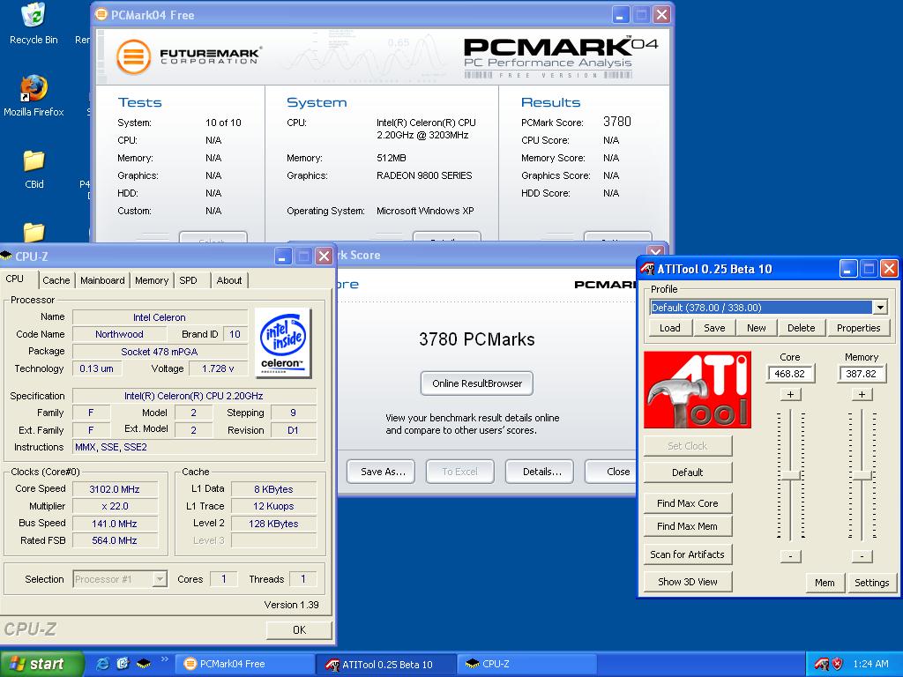The height and width of the screenshot is (677, 903).
Task: Save the ATITool profile
Action: click(x=714, y=328)
